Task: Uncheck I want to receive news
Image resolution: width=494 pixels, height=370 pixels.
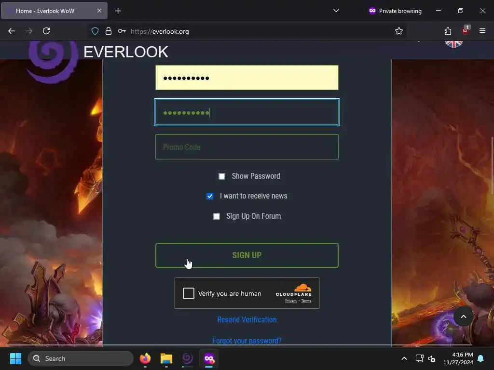Action: (x=210, y=196)
